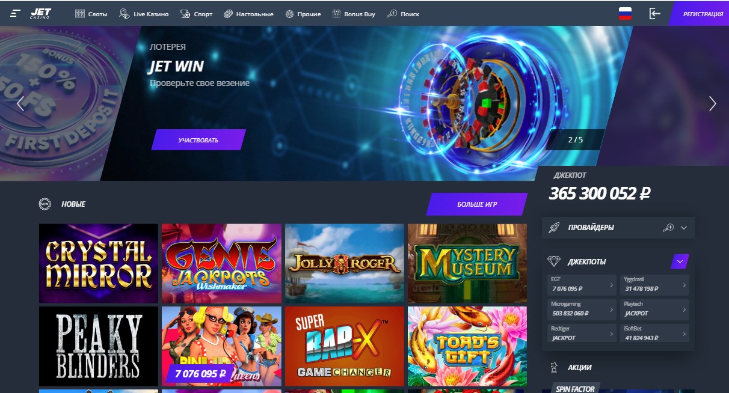Click the diamond icon beside Джекпоты
Viewport: 729px width, 393px height.
point(554,261)
